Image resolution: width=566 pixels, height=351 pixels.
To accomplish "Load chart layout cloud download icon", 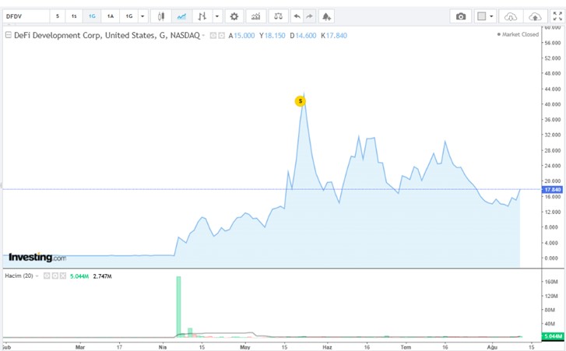I will pyautogui.click(x=511, y=16).
